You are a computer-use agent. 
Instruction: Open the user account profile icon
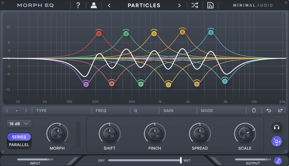pos(94,5)
